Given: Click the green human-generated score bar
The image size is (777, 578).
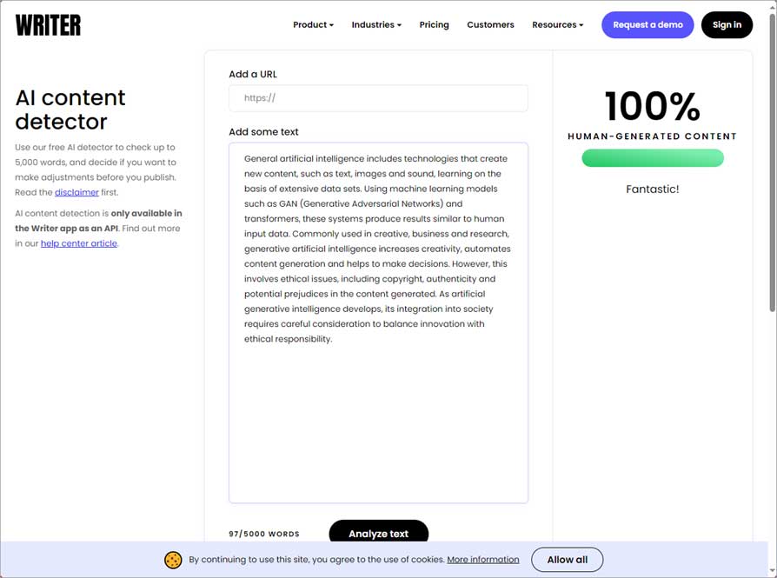Looking at the screenshot, I should [652, 158].
